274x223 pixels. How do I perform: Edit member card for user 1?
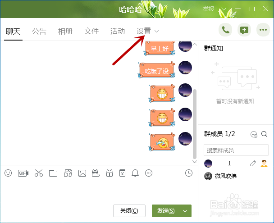[x=253, y=164]
